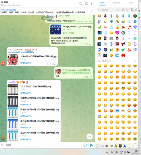Open skin tone settings beside Emoji & People

[x=135, y=61]
